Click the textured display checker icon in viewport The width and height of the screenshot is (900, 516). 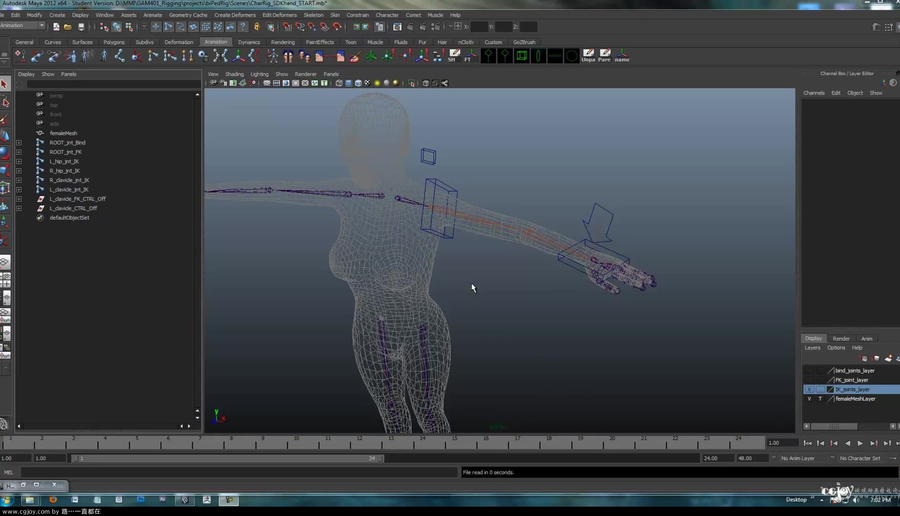click(x=367, y=83)
